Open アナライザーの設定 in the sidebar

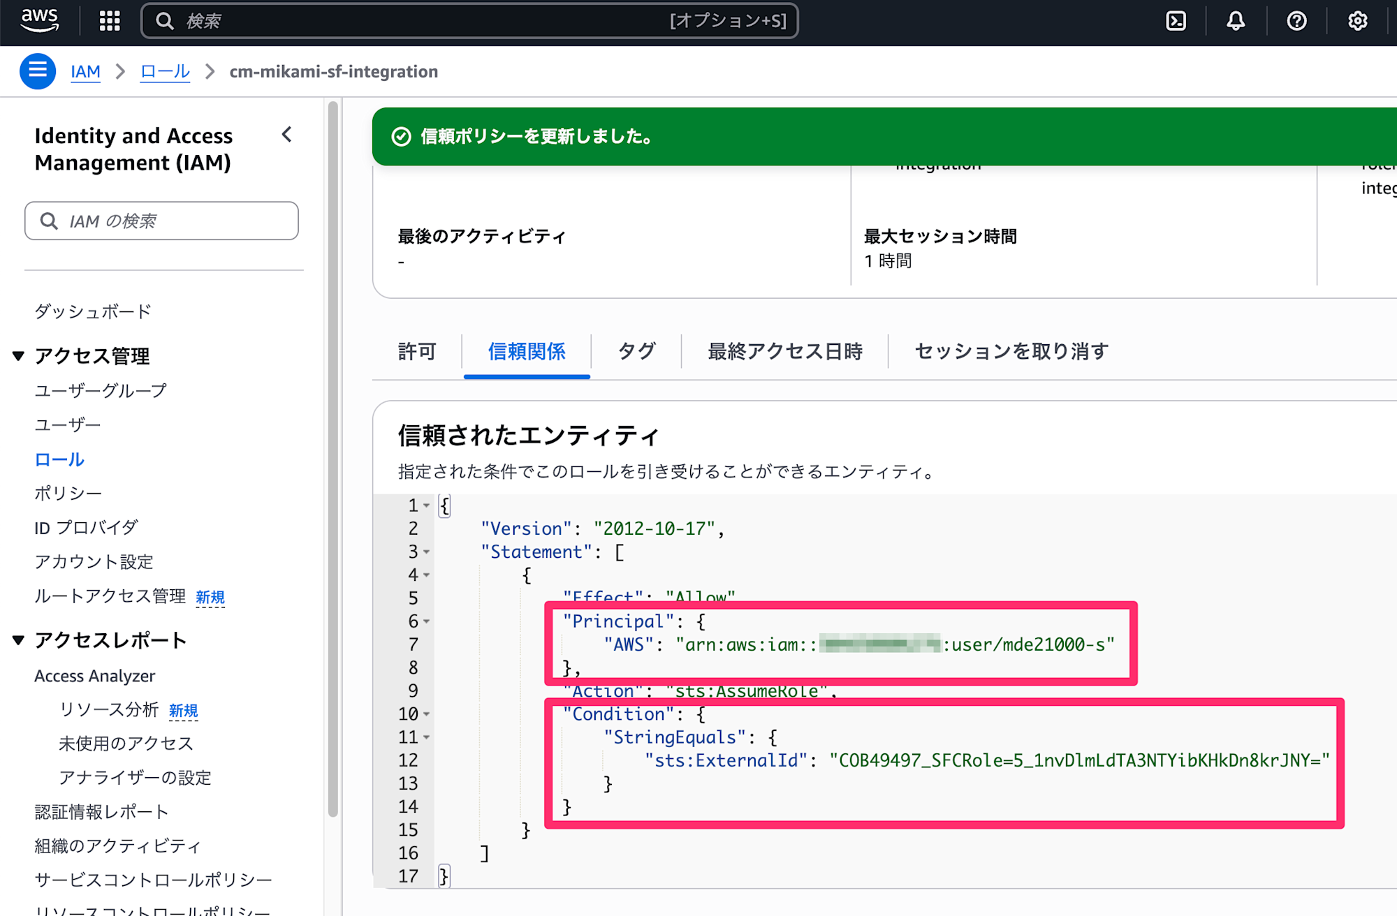(135, 778)
